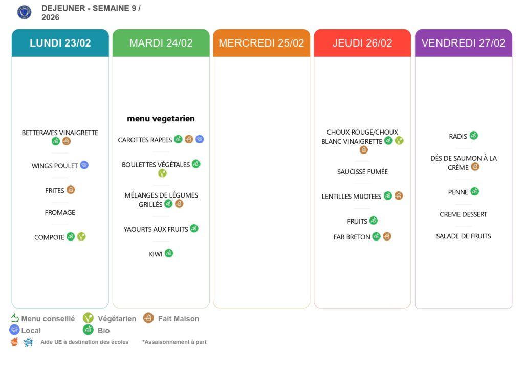The image size is (524, 371).
Task: Select the JEUDI 26/02 day header
Action: click(362, 43)
